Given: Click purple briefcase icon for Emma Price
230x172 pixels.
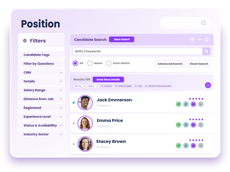Looking at the screenshot, I should pyautogui.click(x=193, y=125).
